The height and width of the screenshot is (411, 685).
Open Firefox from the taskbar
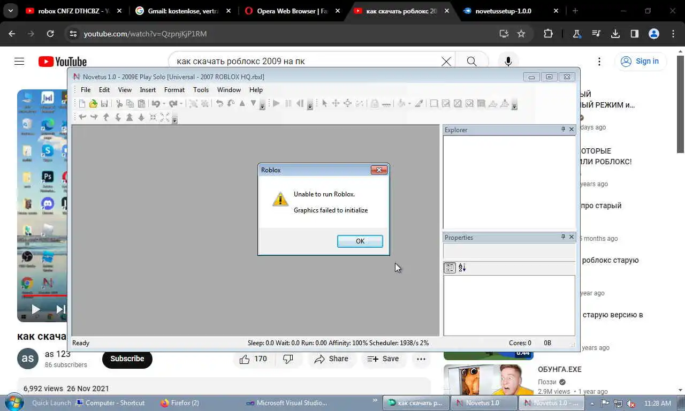tap(180, 403)
